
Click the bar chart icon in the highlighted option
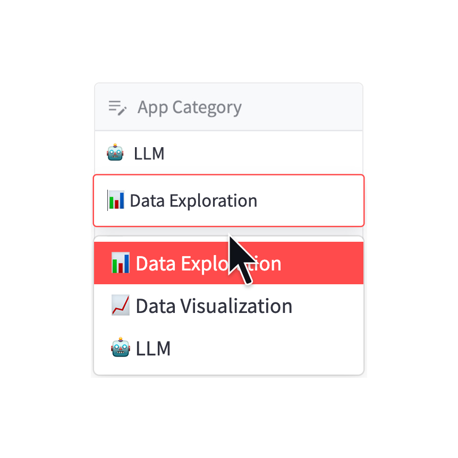[x=120, y=262]
